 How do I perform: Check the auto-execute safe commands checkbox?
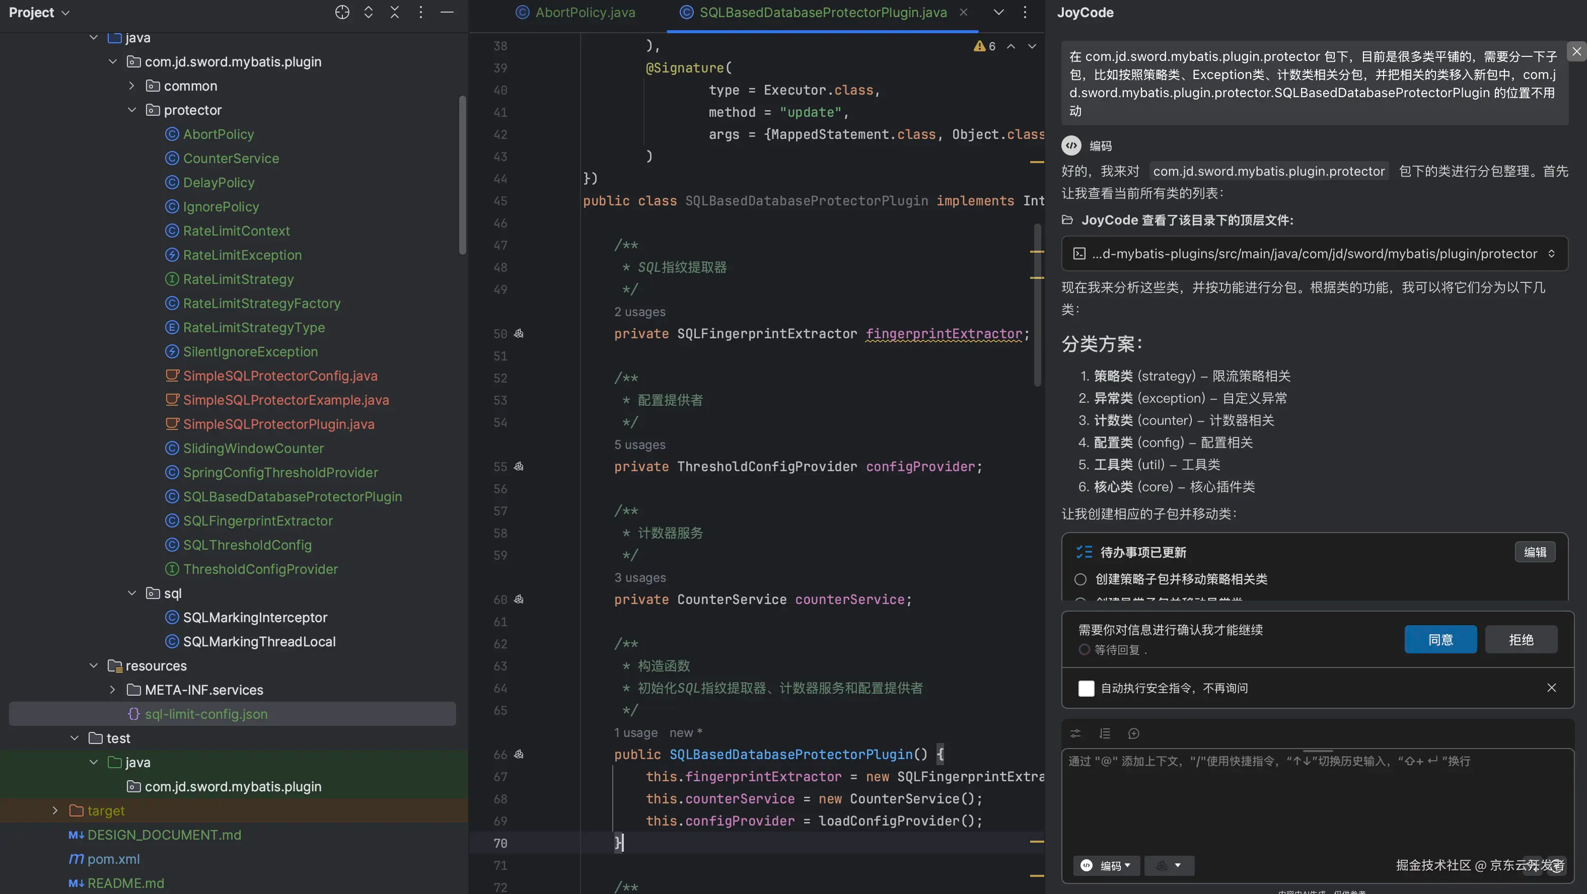1086,688
